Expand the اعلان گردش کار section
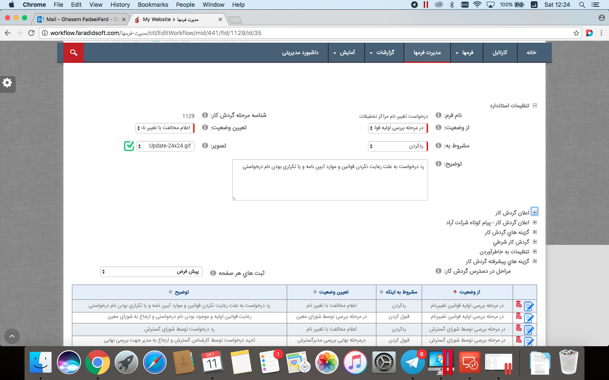The image size is (609, 380). click(x=535, y=212)
